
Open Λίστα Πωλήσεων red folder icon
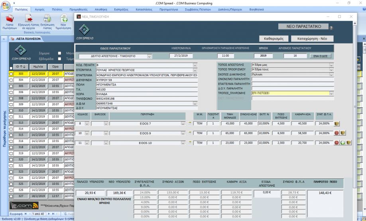pyautogui.click(x=10, y=18)
